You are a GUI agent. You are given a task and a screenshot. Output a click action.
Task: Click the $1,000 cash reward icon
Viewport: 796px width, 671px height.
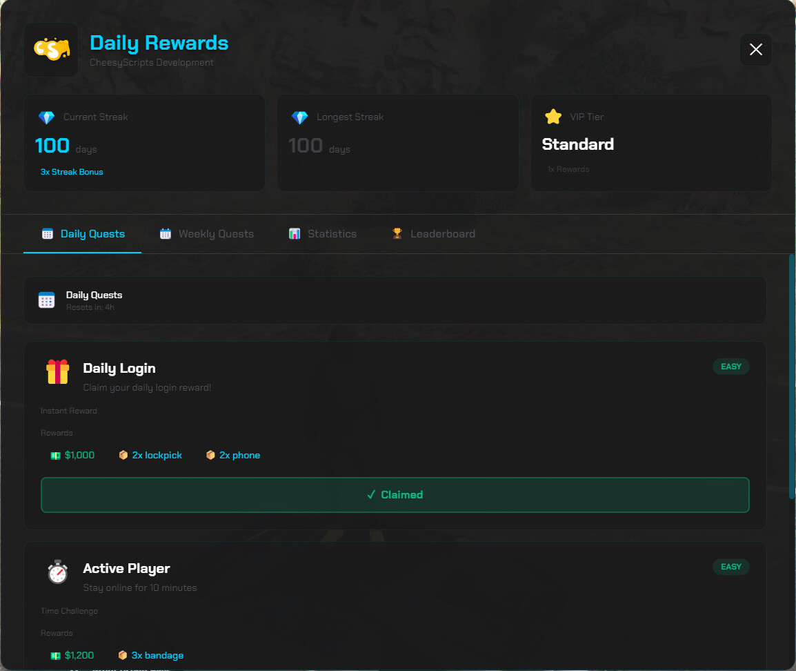coord(56,456)
